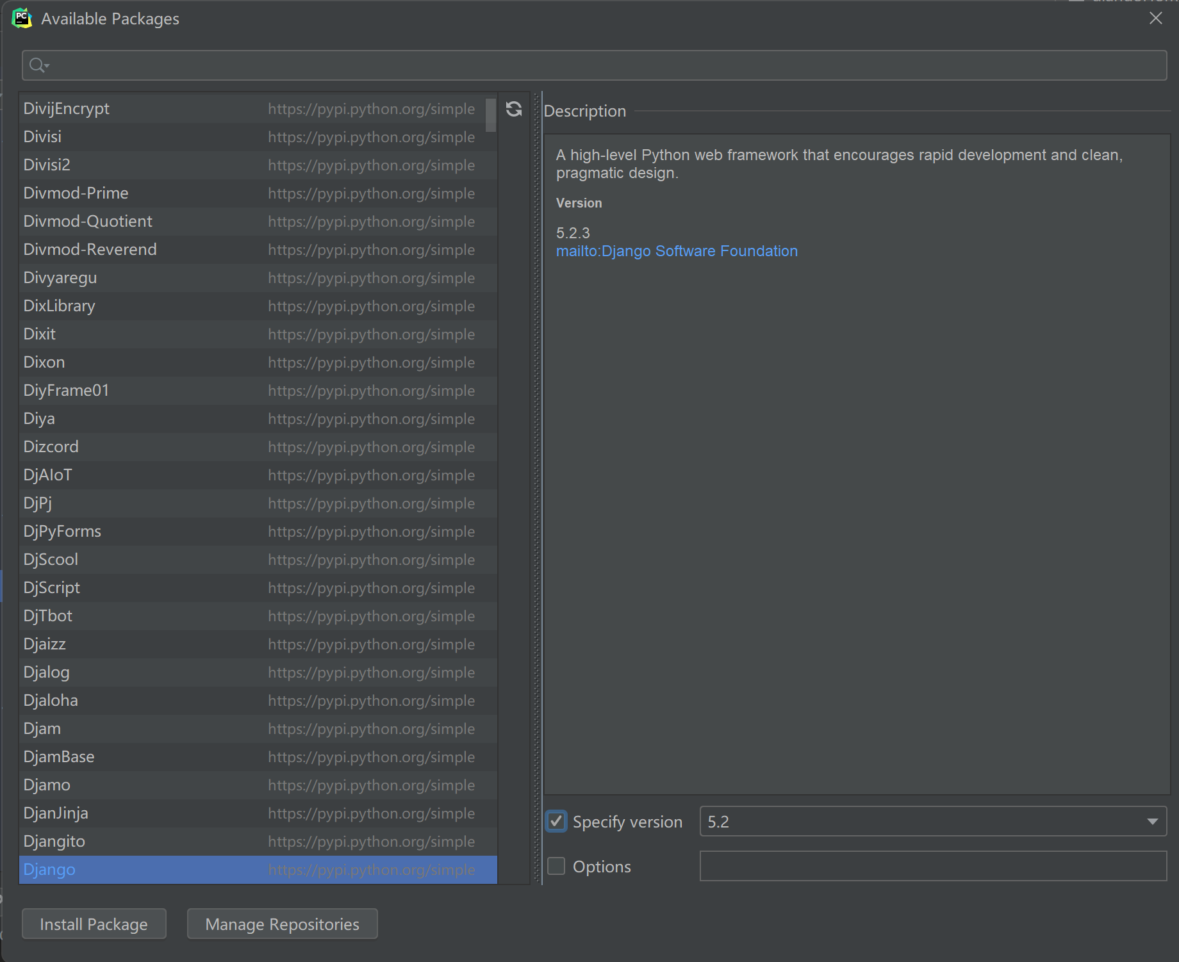Enable the Options checkbox

click(x=556, y=867)
